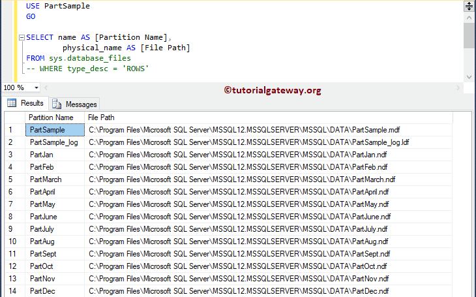Screen dimensions: 476x297
Task: Select the PartMay name cell
Action: tap(55, 204)
